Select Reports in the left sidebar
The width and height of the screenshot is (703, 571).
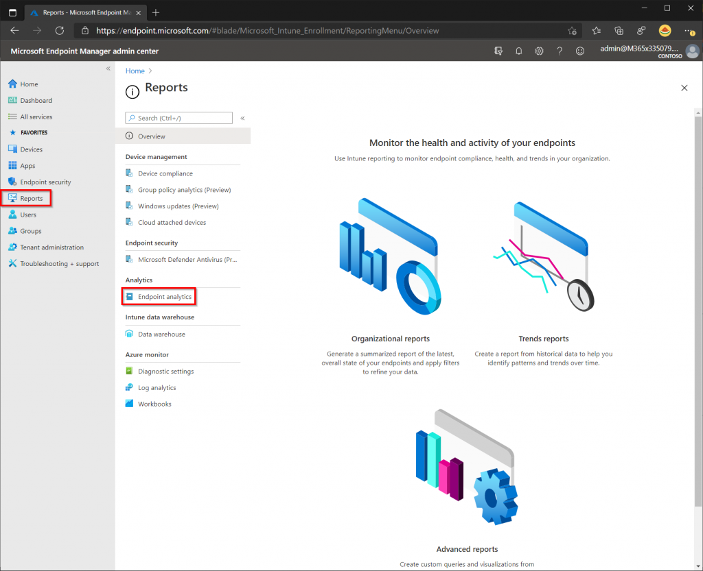(x=26, y=198)
